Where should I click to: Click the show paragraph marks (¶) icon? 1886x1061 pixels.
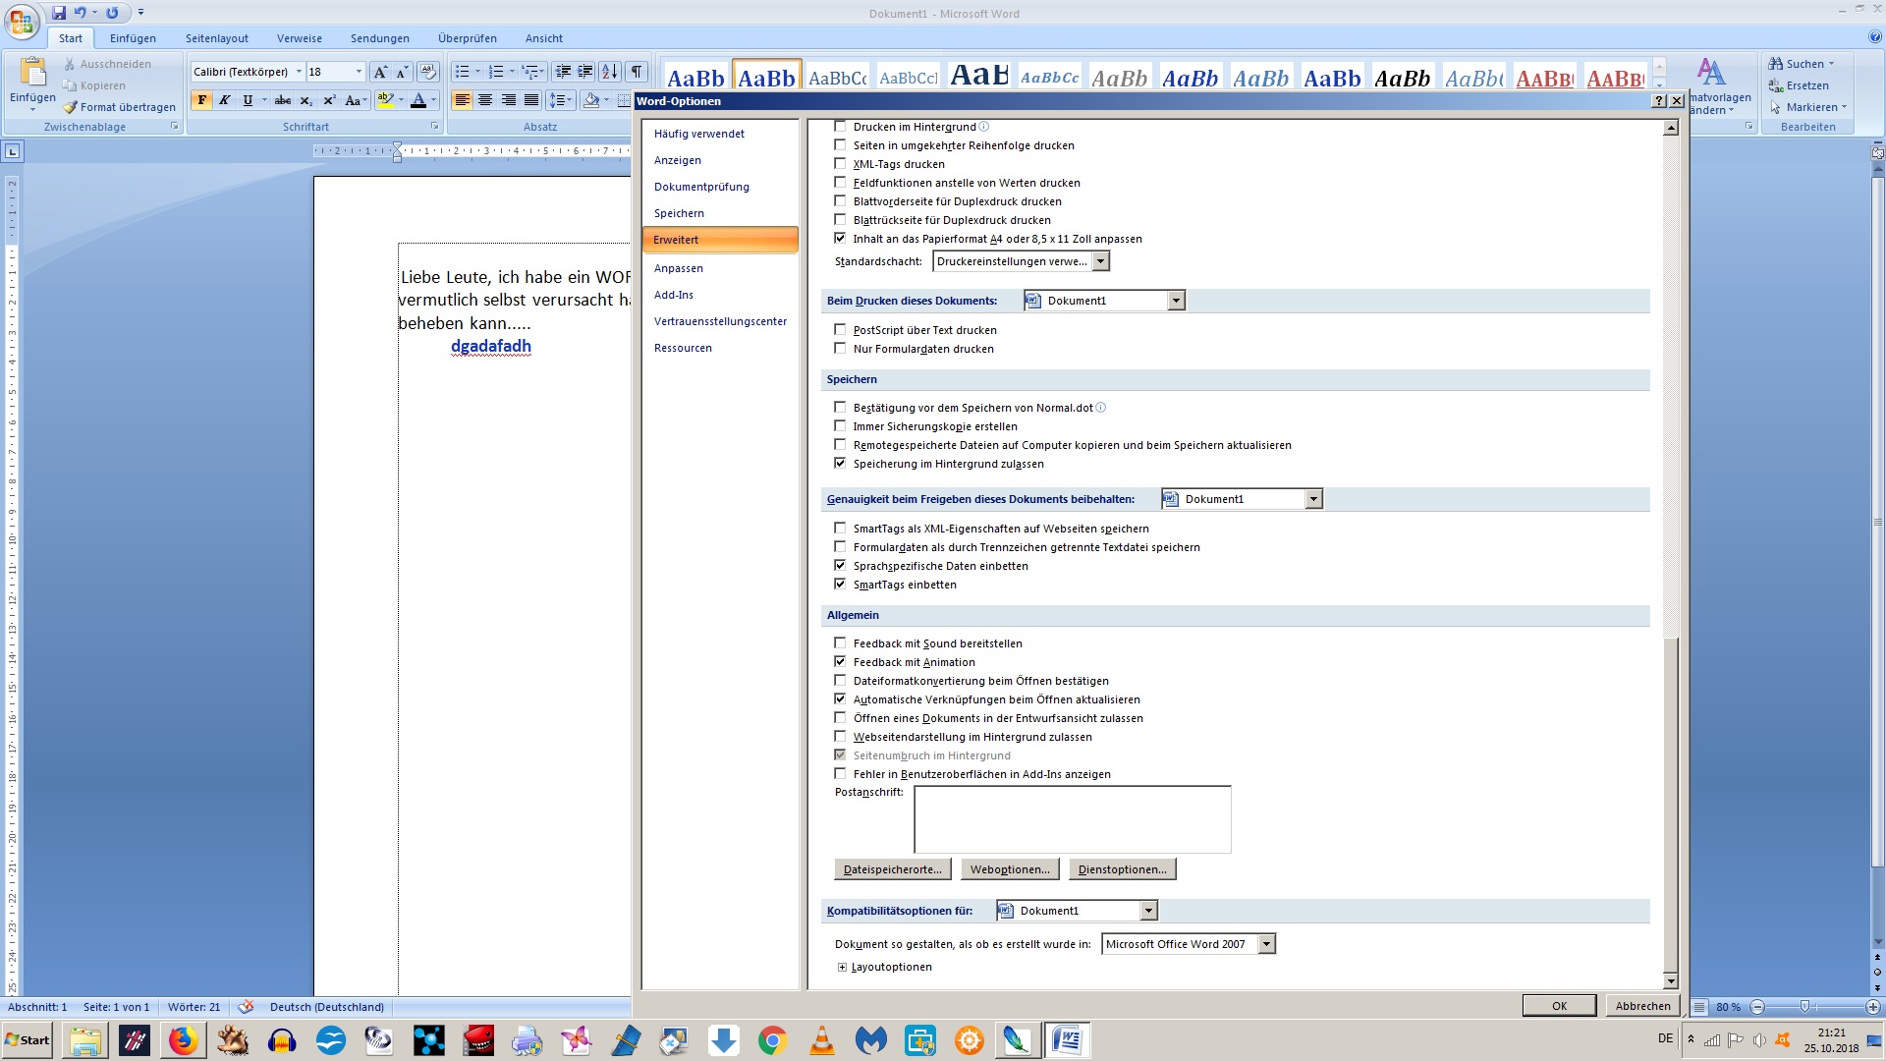pos(637,72)
